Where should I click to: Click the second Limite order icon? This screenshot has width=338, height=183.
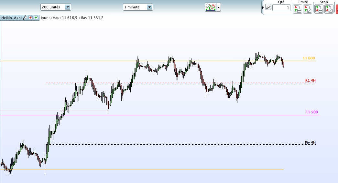coord(307,9)
